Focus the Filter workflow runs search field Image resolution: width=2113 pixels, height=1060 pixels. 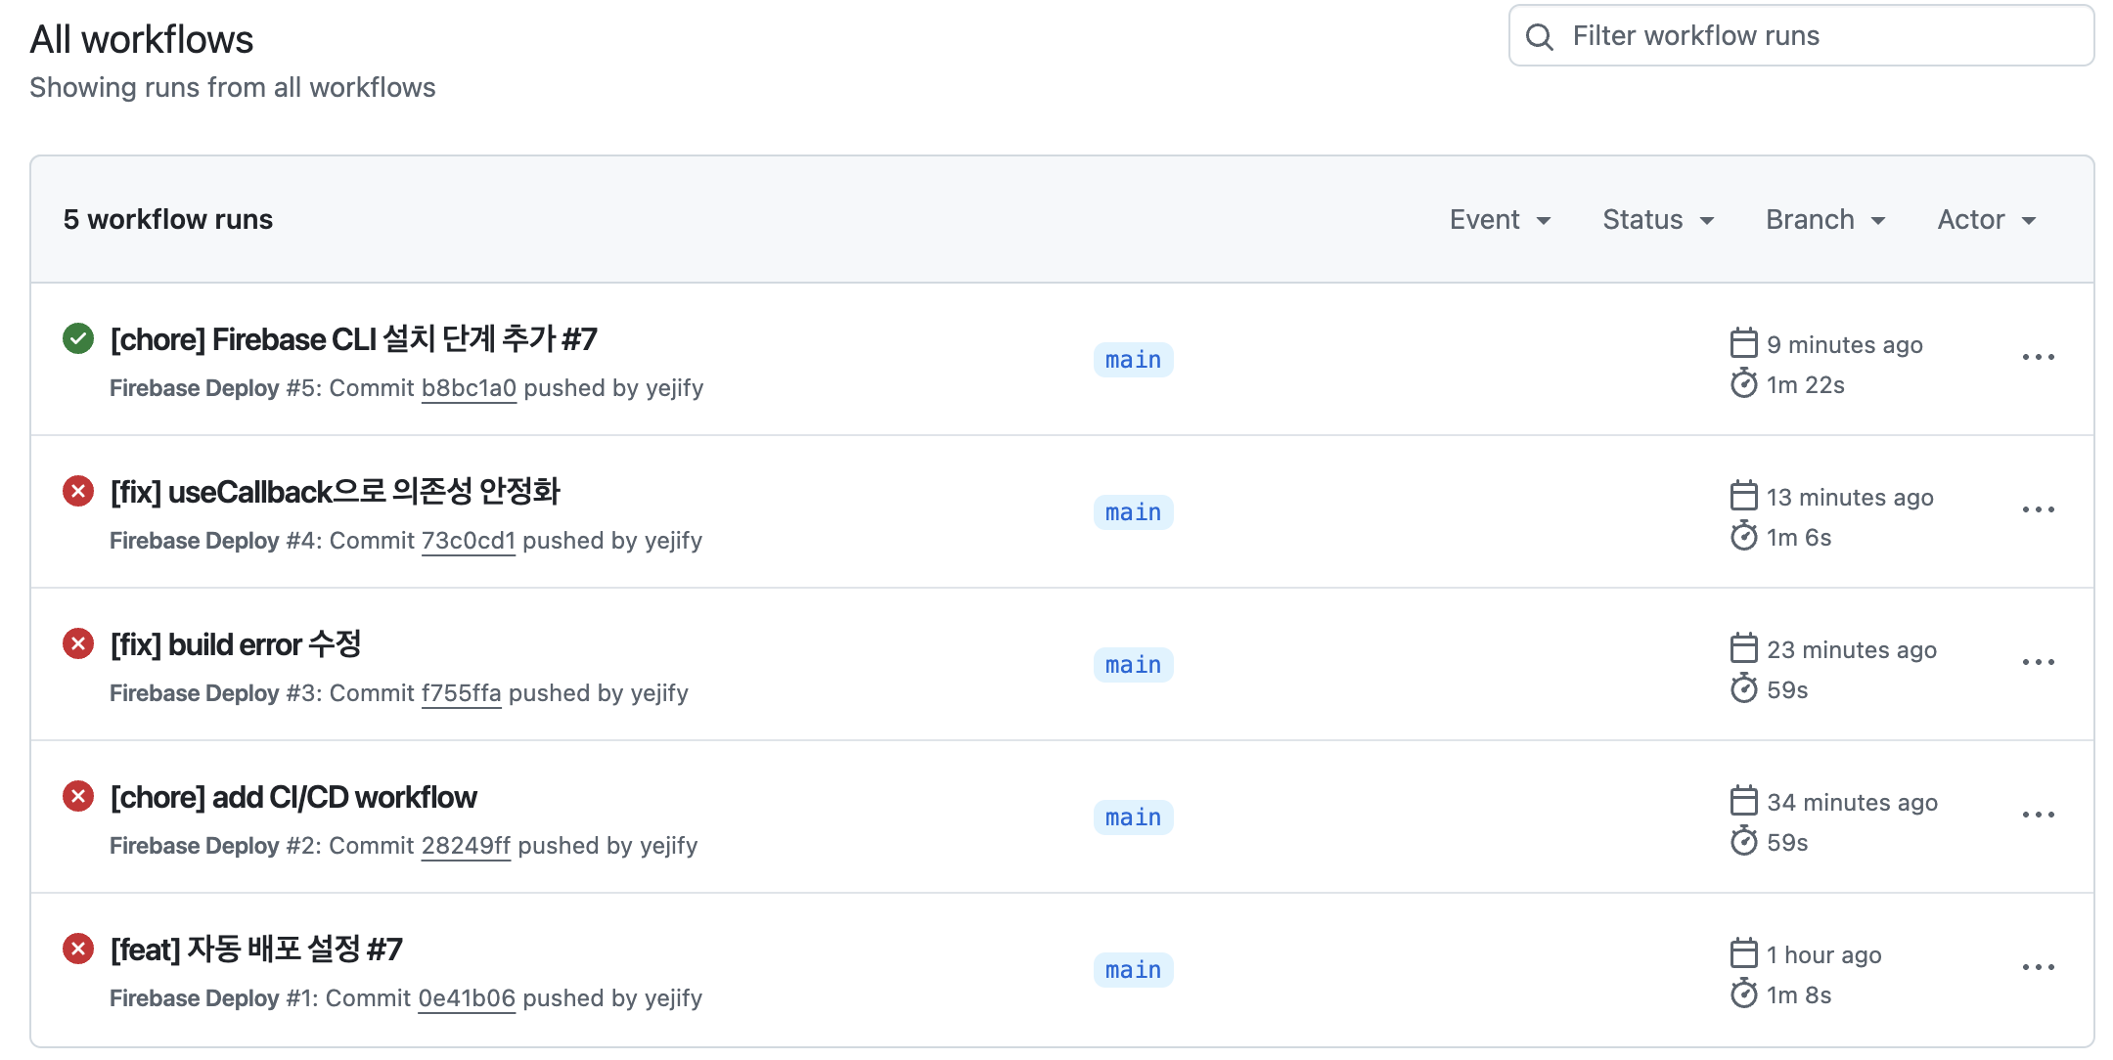1820,36
